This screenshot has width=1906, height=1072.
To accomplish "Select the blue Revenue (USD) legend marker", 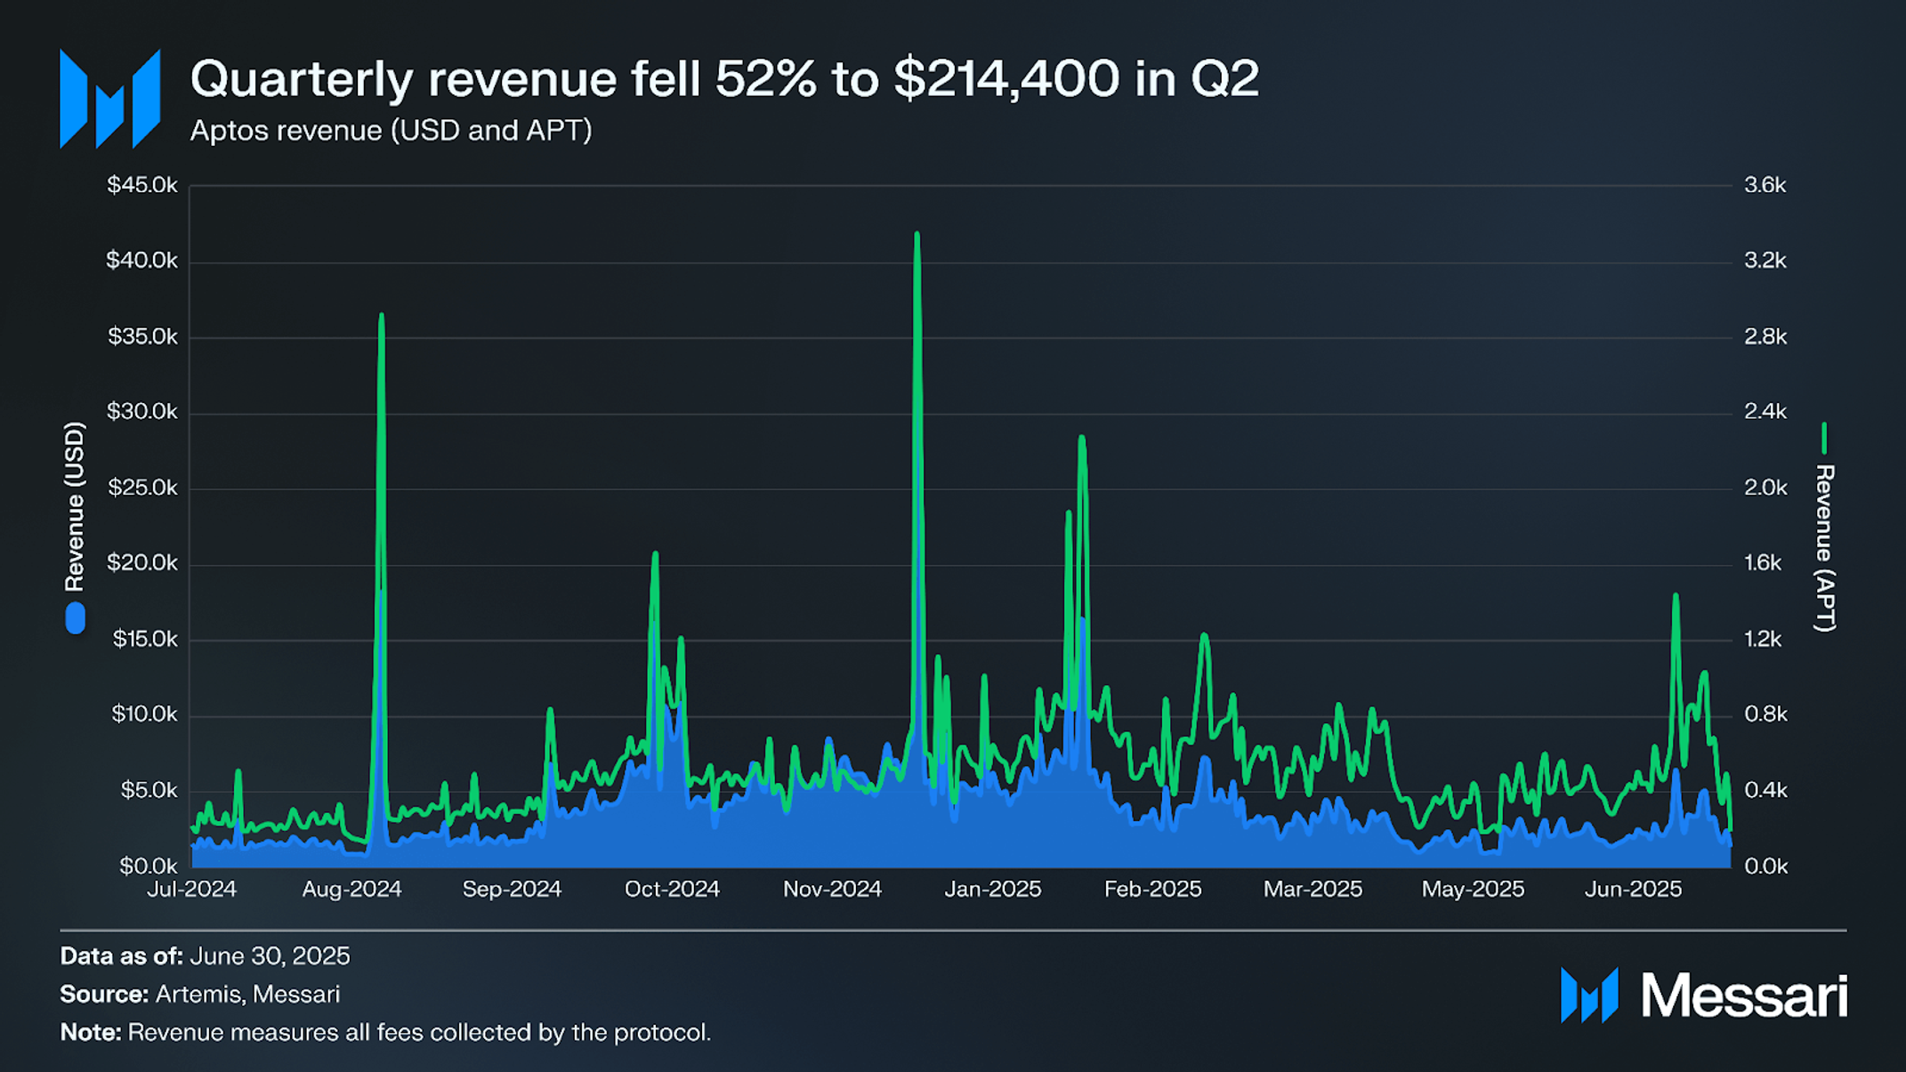I will 76,618.
